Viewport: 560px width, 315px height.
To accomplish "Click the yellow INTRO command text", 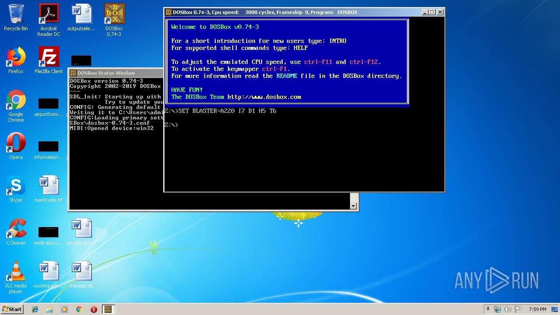I will click(x=338, y=41).
